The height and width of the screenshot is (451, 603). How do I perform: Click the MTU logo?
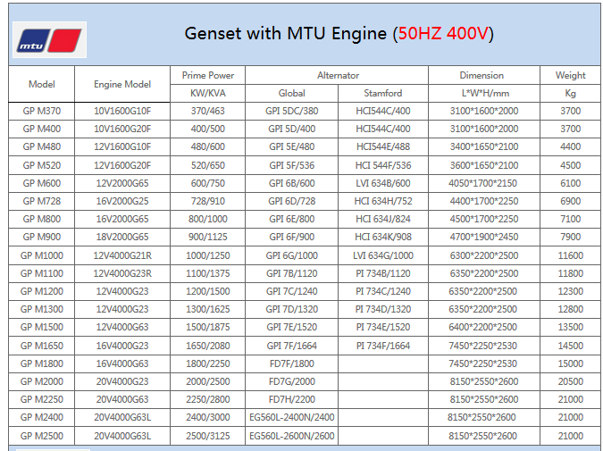[x=48, y=40]
